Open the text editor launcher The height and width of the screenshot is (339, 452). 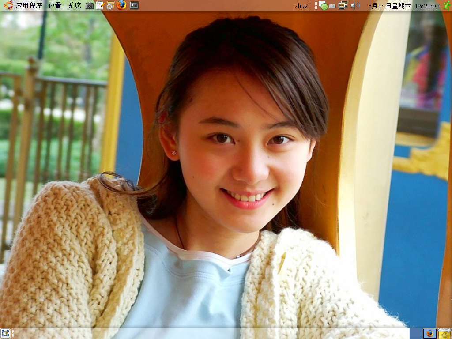[100, 5]
